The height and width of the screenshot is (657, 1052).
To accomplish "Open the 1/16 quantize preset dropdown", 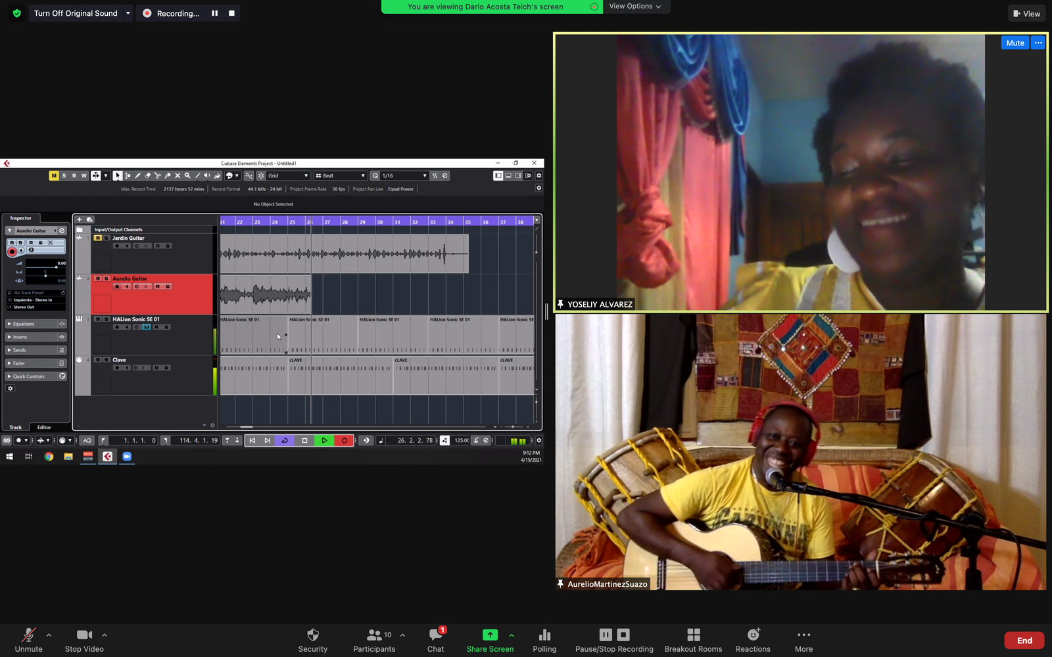I will point(404,175).
